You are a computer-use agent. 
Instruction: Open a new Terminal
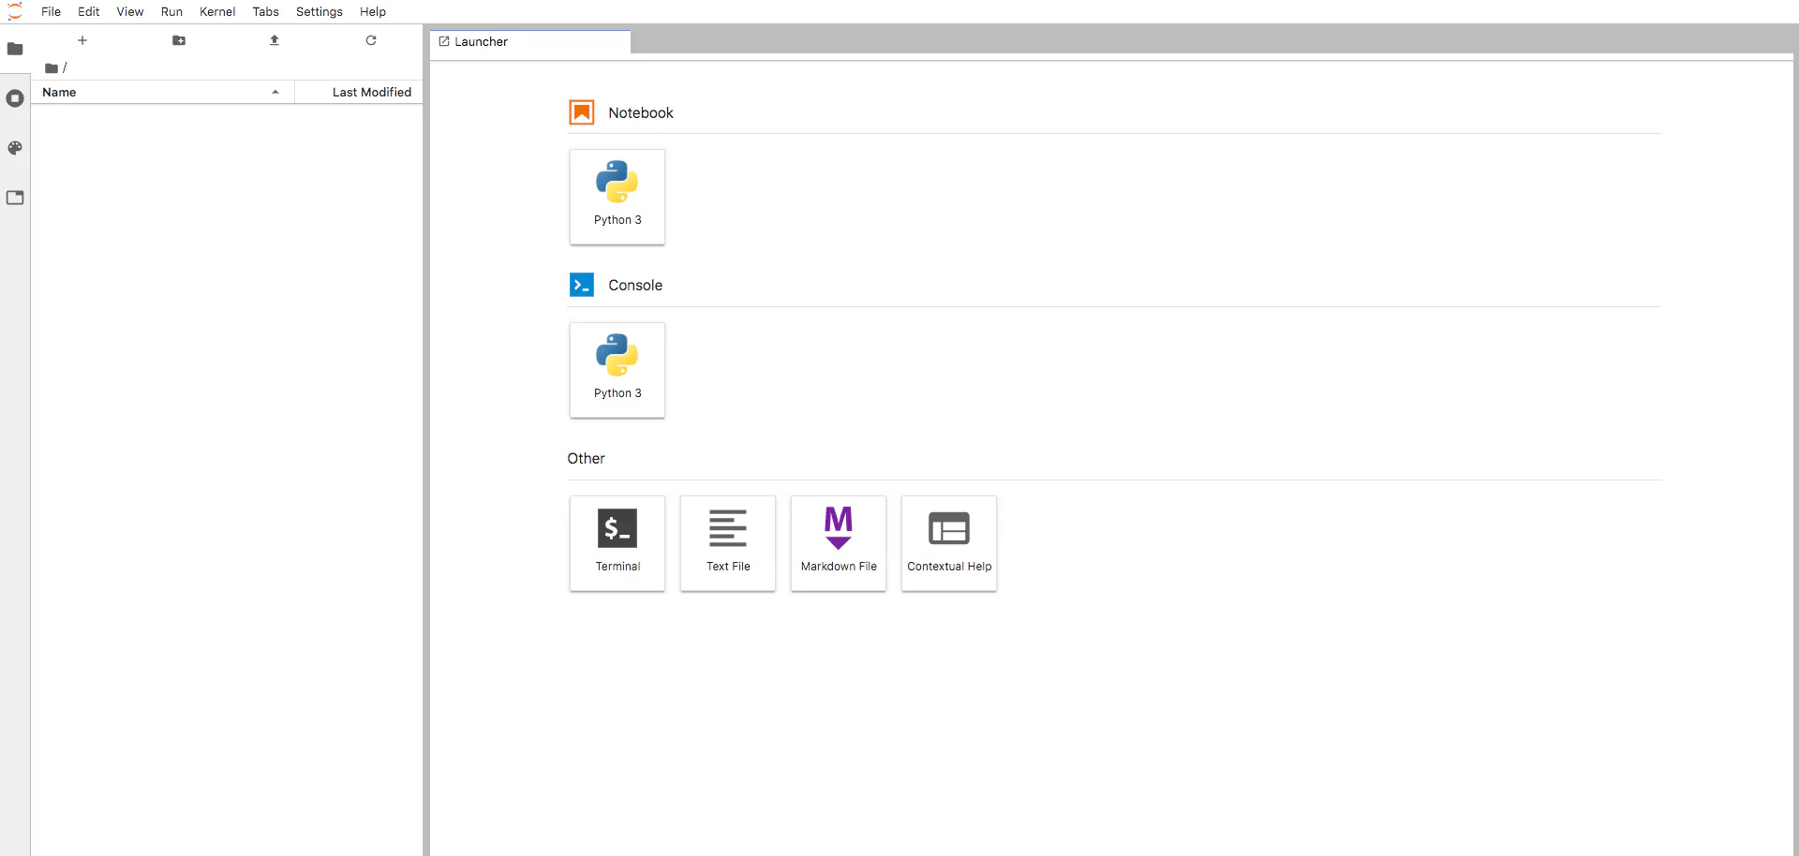[617, 543]
